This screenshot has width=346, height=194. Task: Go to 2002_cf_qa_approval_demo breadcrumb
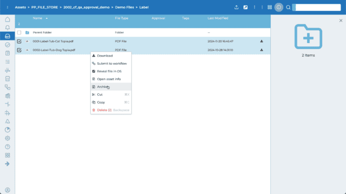point(86,7)
